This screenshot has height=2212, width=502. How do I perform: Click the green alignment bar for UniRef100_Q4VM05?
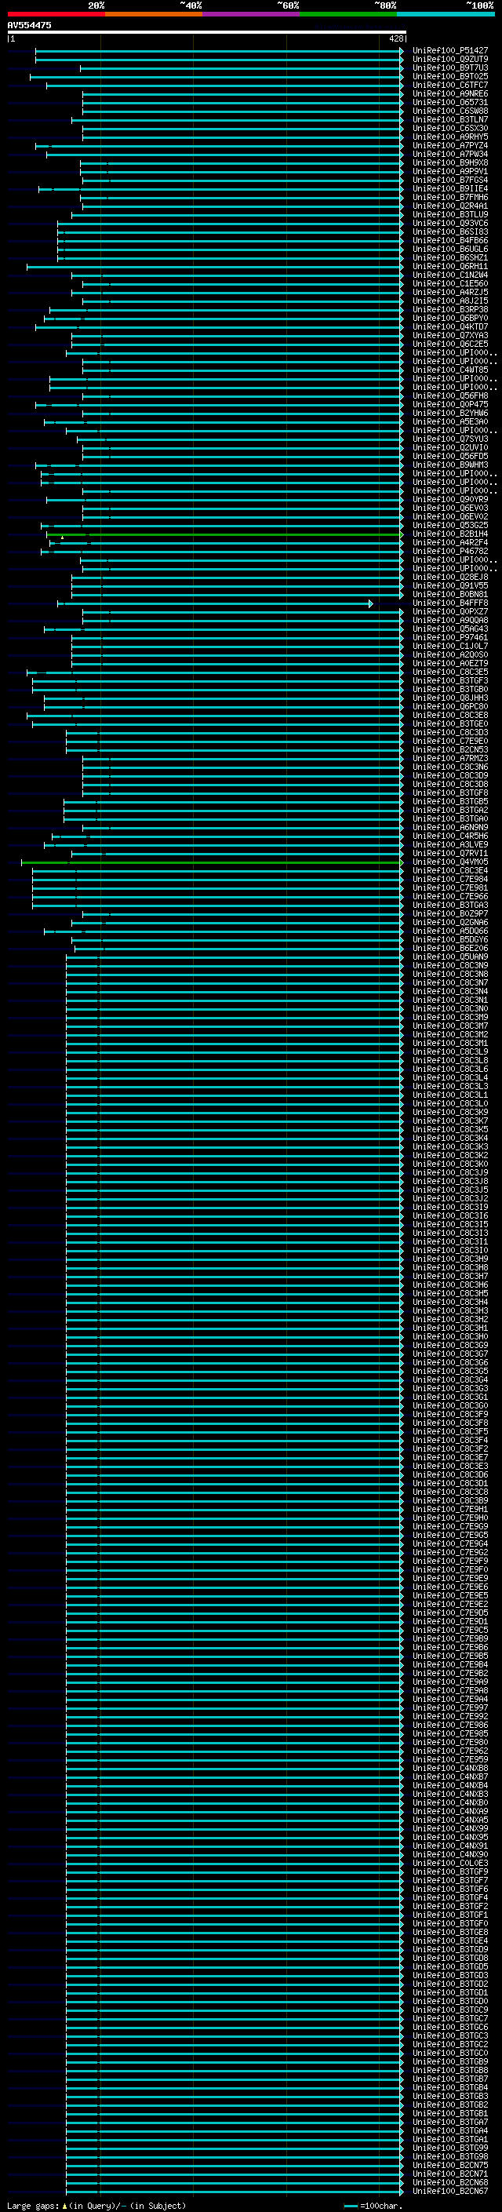(x=212, y=862)
